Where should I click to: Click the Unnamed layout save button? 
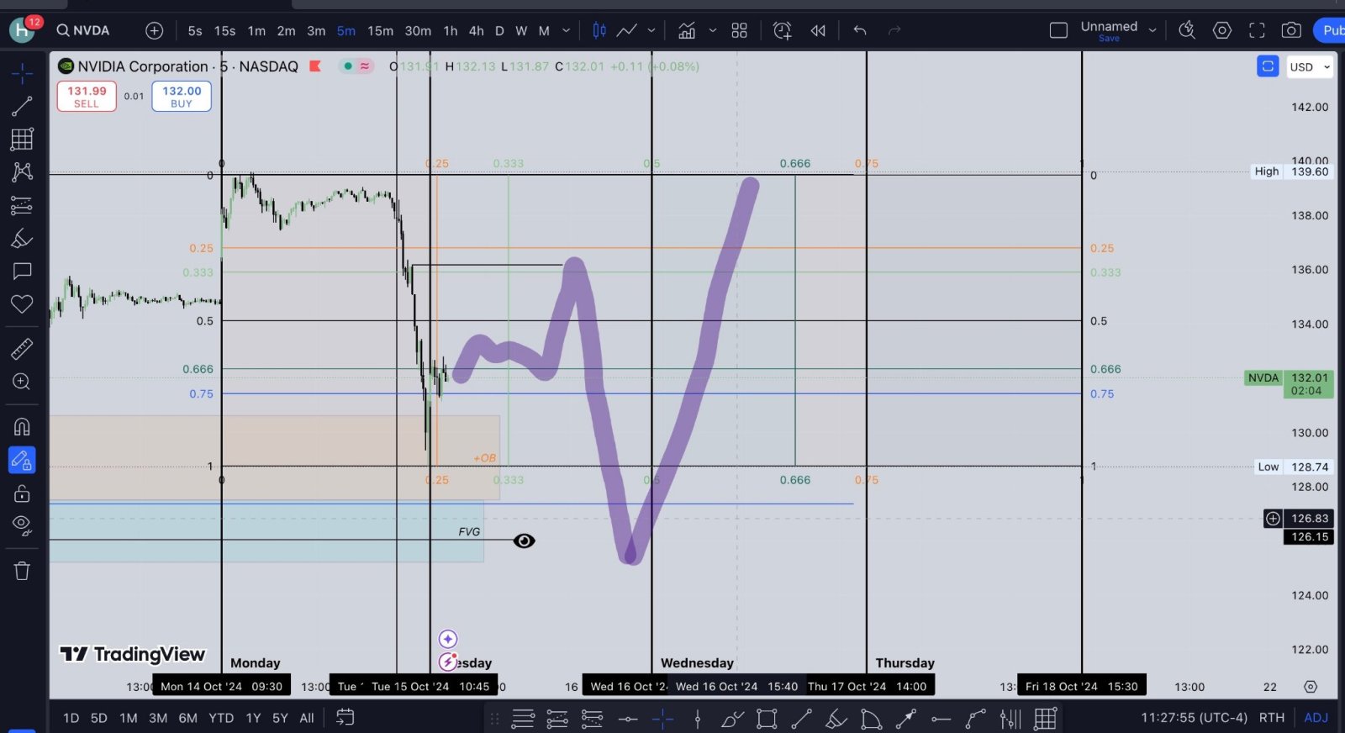coord(1109,31)
